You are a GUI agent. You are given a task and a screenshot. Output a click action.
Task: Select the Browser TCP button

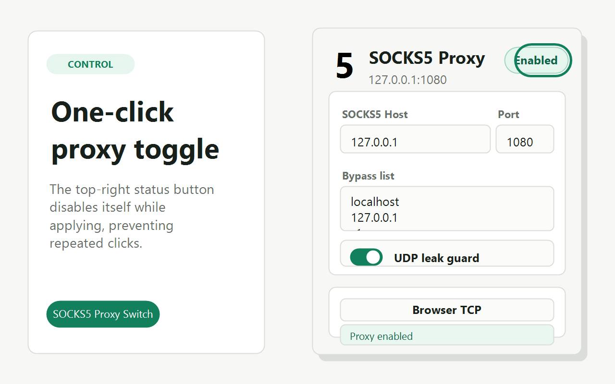pyautogui.click(x=447, y=310)
